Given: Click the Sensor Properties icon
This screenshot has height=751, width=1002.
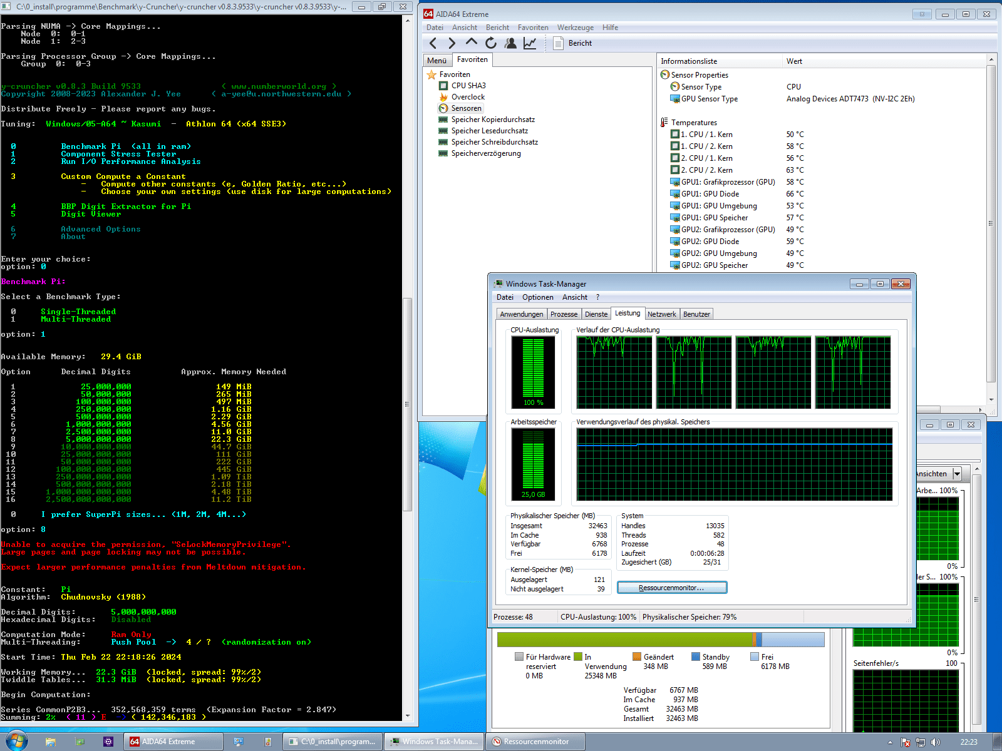Looking at the screenshot, I should 665,74.
